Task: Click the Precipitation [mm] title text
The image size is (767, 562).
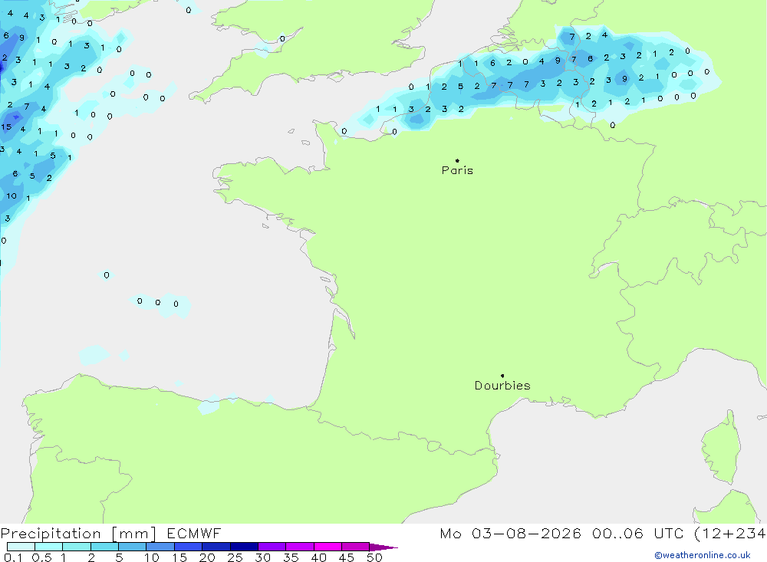Action: 78,534
